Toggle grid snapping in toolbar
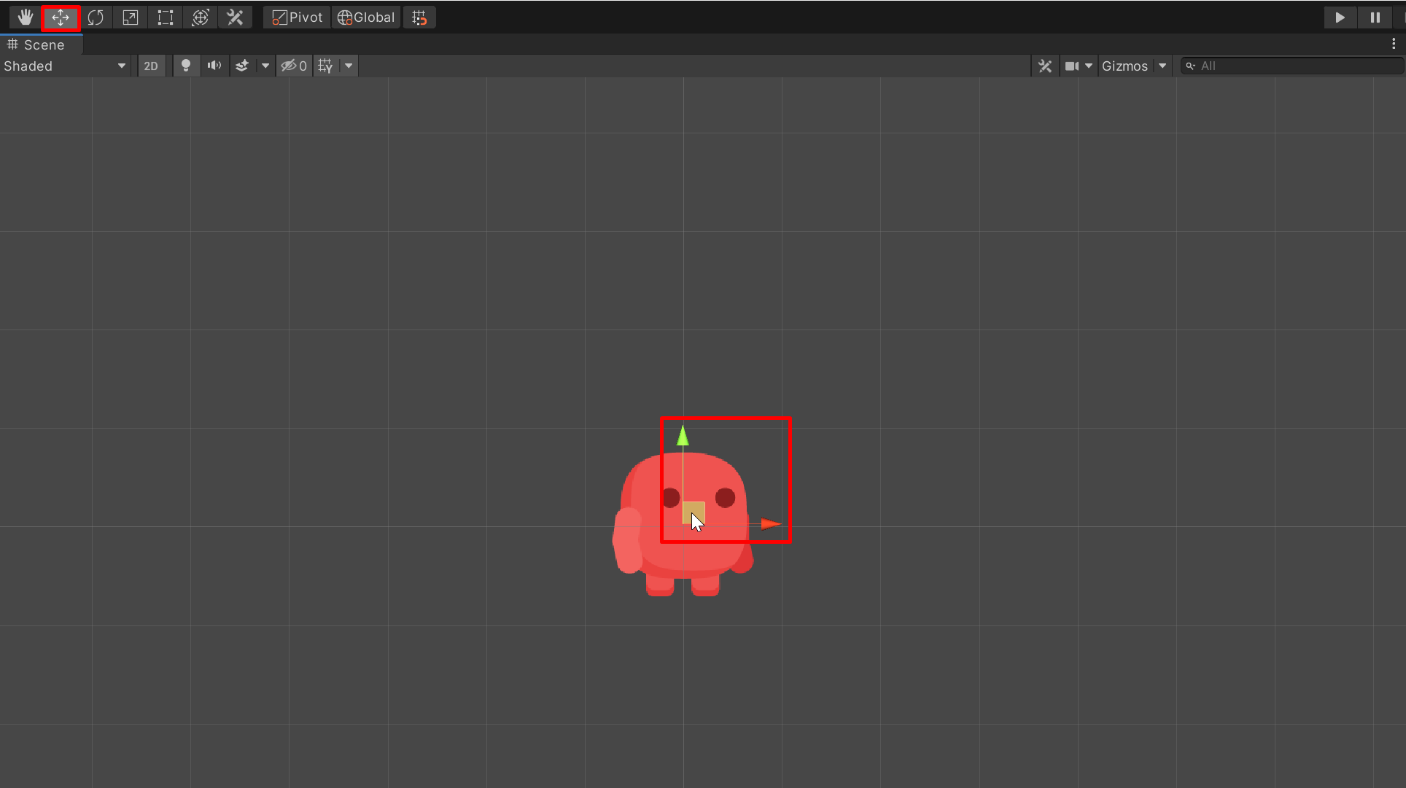 coord(419,17)
